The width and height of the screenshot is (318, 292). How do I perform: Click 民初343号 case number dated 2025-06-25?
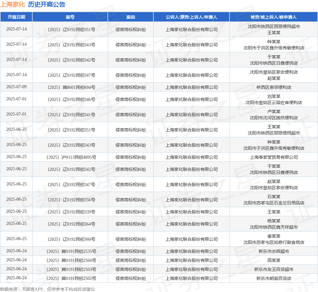coord(71,145)
